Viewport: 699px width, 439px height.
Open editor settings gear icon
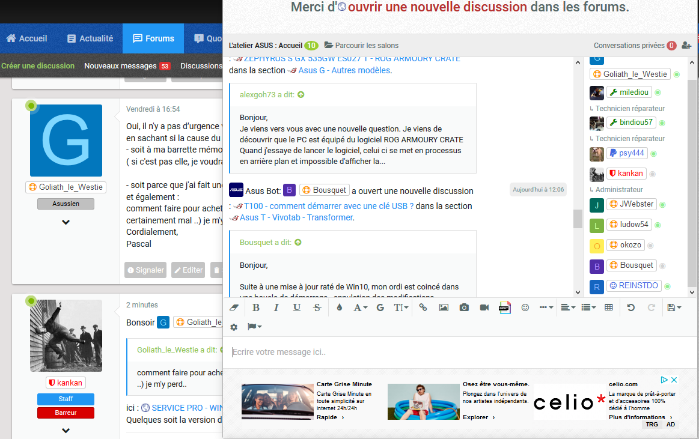[234, 327]
